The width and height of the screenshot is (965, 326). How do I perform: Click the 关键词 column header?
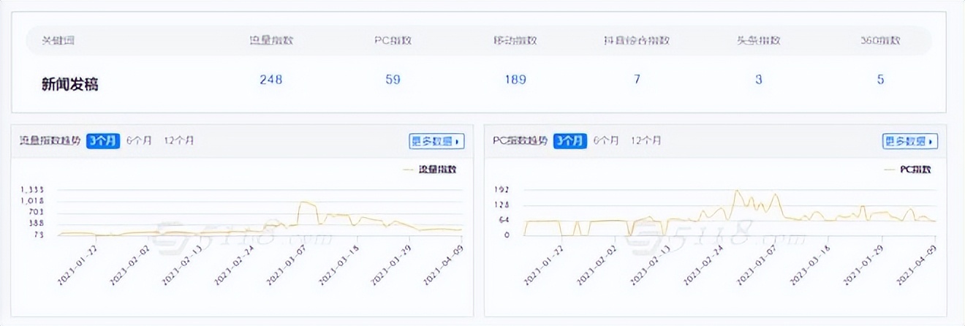coord(58,41)
